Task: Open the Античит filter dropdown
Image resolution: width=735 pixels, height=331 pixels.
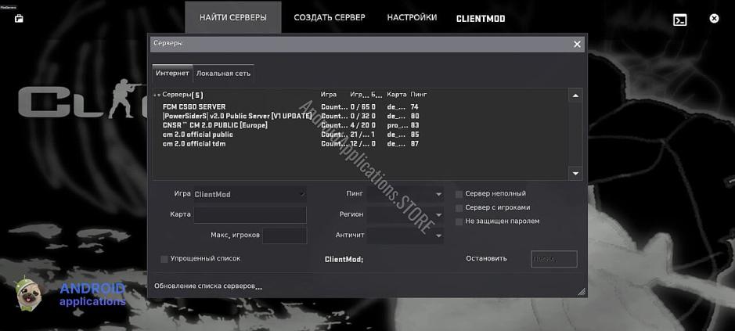Action: (x=405, y=236)
